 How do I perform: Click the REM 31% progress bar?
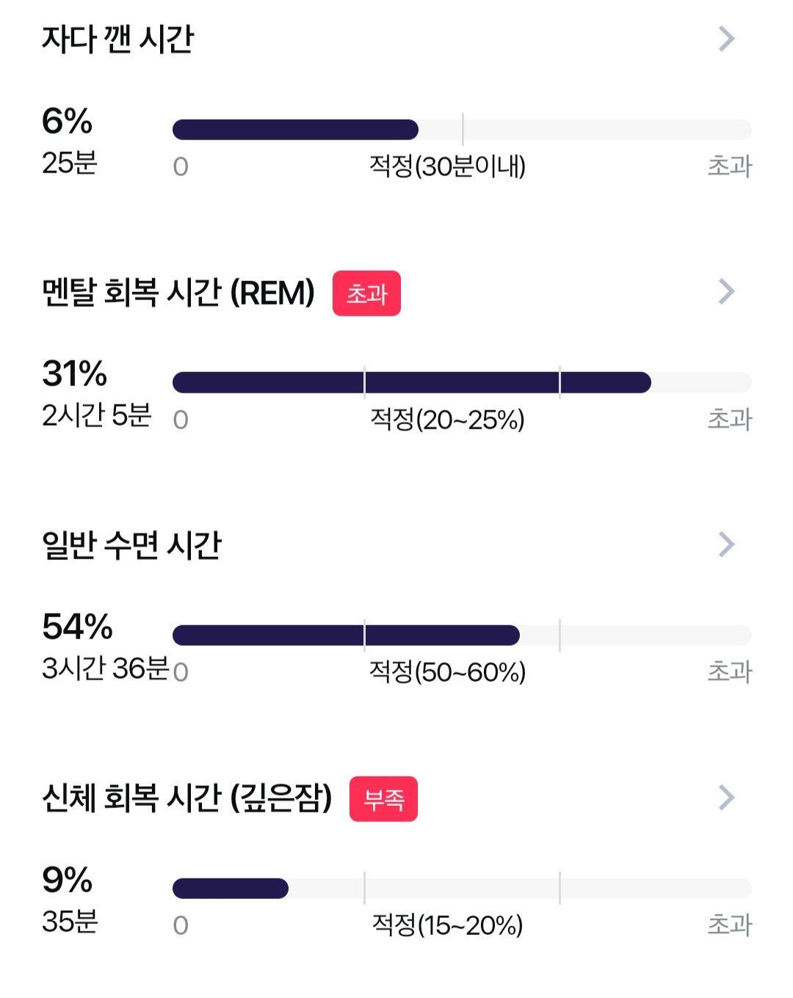pyautogui.click(x=462, y=382)
